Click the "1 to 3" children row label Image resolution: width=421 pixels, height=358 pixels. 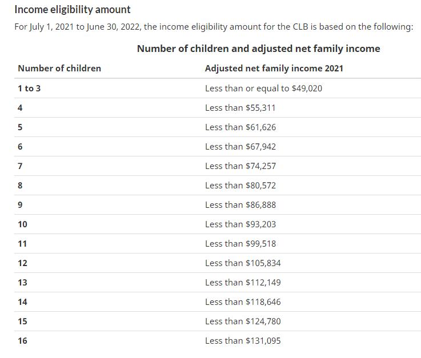(29, 89)
